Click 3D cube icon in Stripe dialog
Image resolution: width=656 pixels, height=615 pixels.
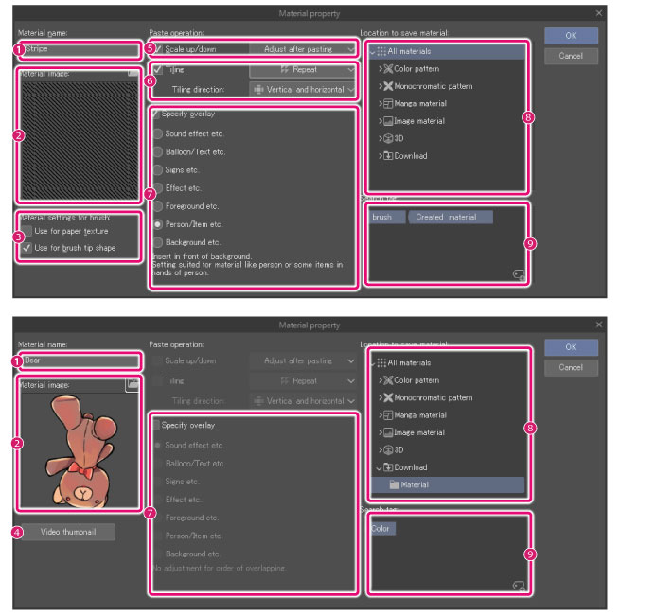click(x=388, y=138)
